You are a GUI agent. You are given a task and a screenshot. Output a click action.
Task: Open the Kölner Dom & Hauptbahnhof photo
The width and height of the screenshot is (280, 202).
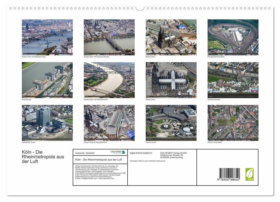(109, 123)
